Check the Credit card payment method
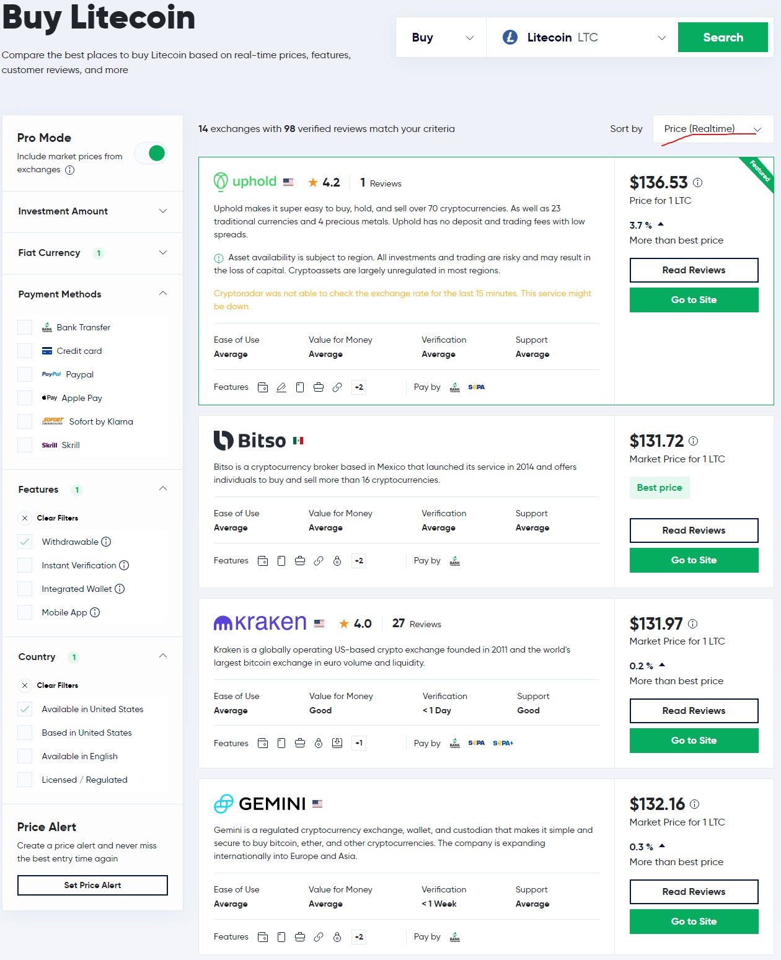This screenshot has width=781, height=960. click(x=25, y=351)
